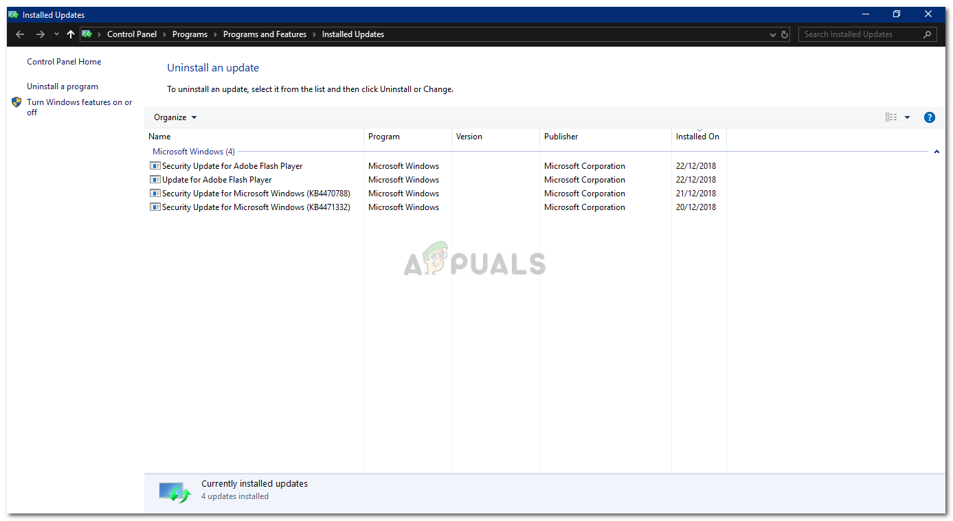Navigate to Programs breadcrumb
Screen dimensions: 953x521
(x=190, y=34)
